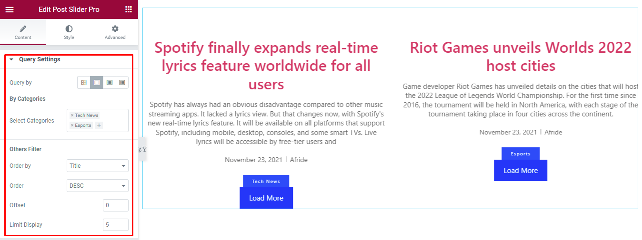This screenshot has height=240, width=642.
Task: Open the Order by dropdown
Action: (98, 166)
